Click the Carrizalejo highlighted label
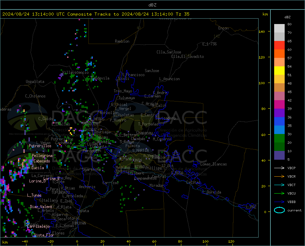Viewport: 305px width, 246px height. pos(38,226)
